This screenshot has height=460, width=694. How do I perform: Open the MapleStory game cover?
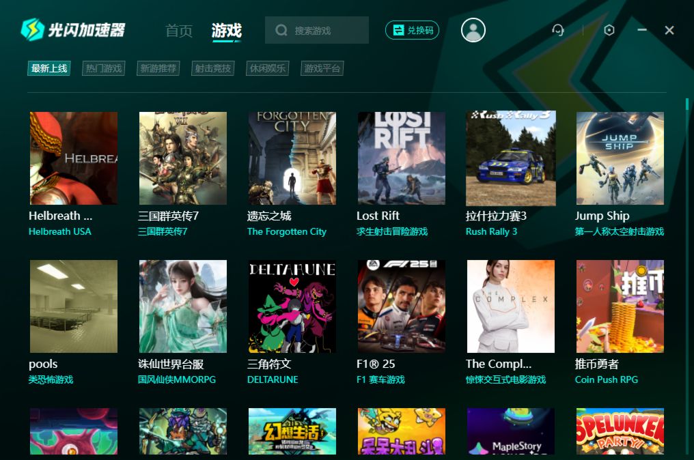point(511,431)
